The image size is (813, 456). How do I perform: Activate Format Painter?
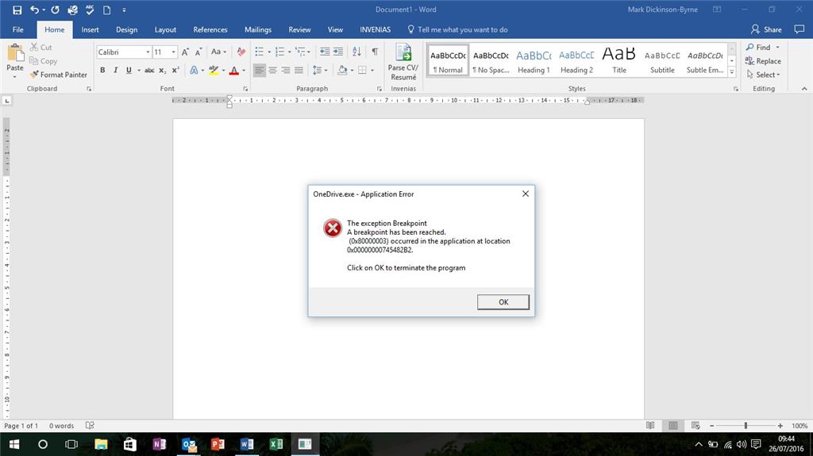[58, 75]
